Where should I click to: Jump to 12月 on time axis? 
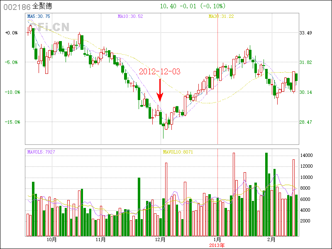coord(161,239)
